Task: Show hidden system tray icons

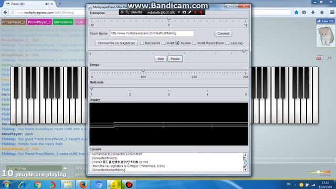Action: [x=295, y=184]
